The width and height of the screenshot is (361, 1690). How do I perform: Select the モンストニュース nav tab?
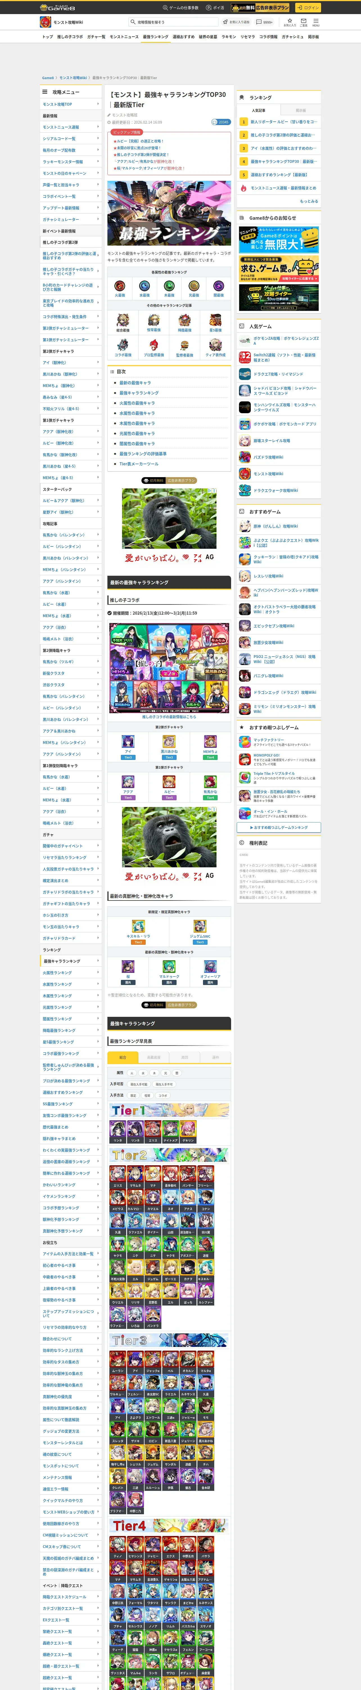(125, 37)
